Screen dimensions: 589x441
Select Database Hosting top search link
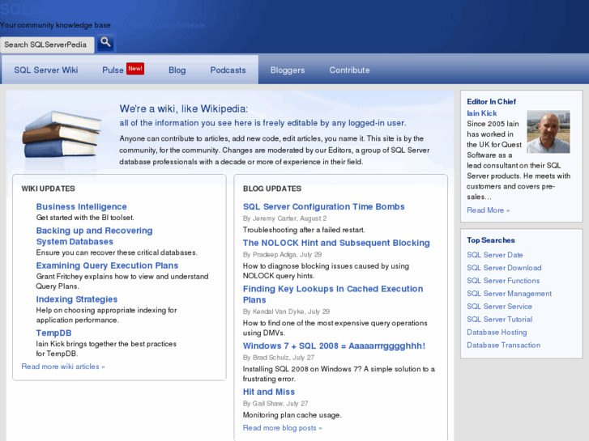(x=497, y=333)
